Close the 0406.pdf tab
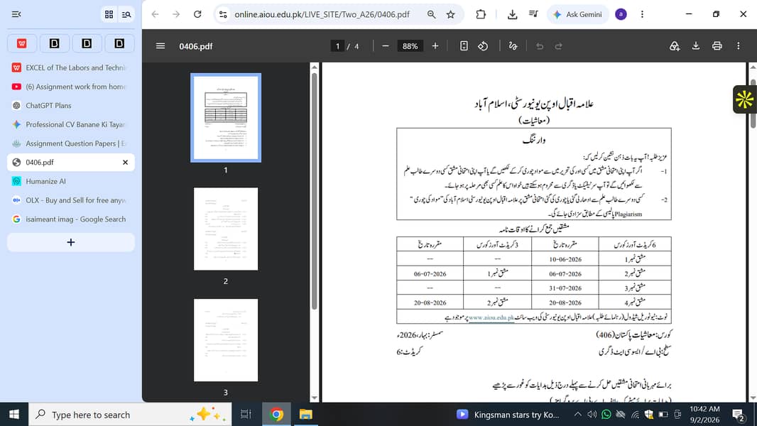757x426 pixels. (x=125, y=163)
